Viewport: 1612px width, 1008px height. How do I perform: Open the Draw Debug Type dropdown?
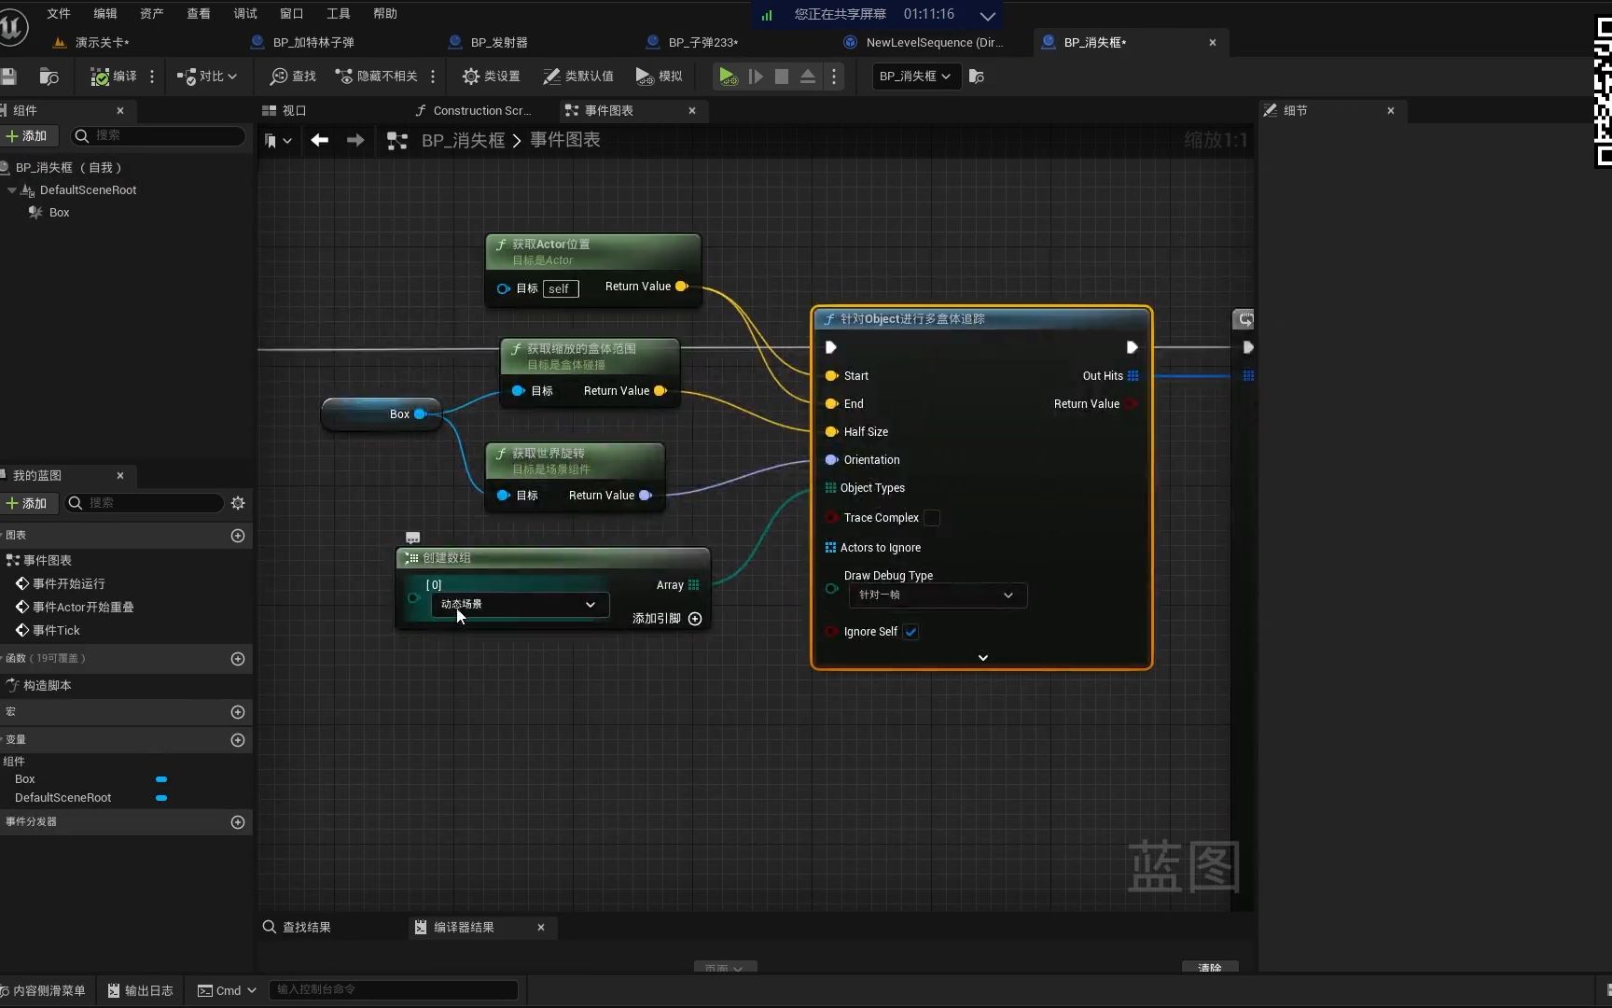[x=938, y=595]
